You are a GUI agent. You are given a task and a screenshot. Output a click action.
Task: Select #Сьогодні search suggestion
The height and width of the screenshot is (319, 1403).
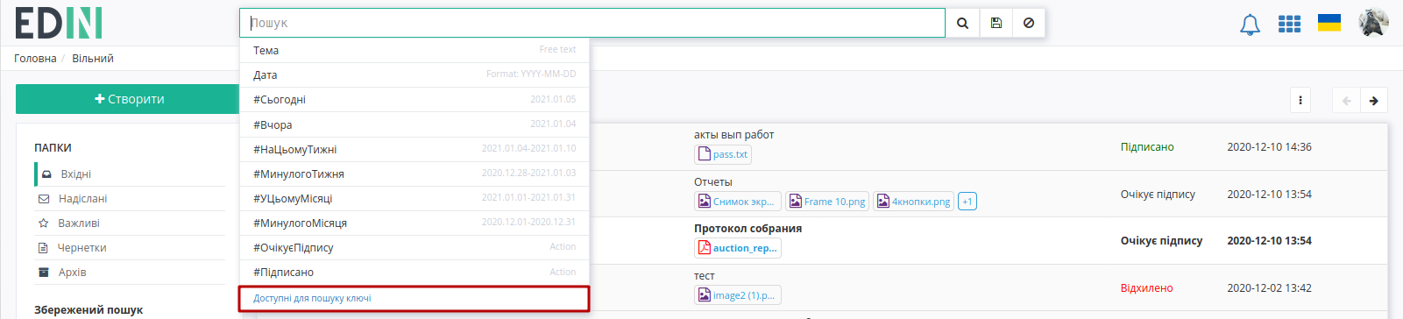tap(415, 100)
